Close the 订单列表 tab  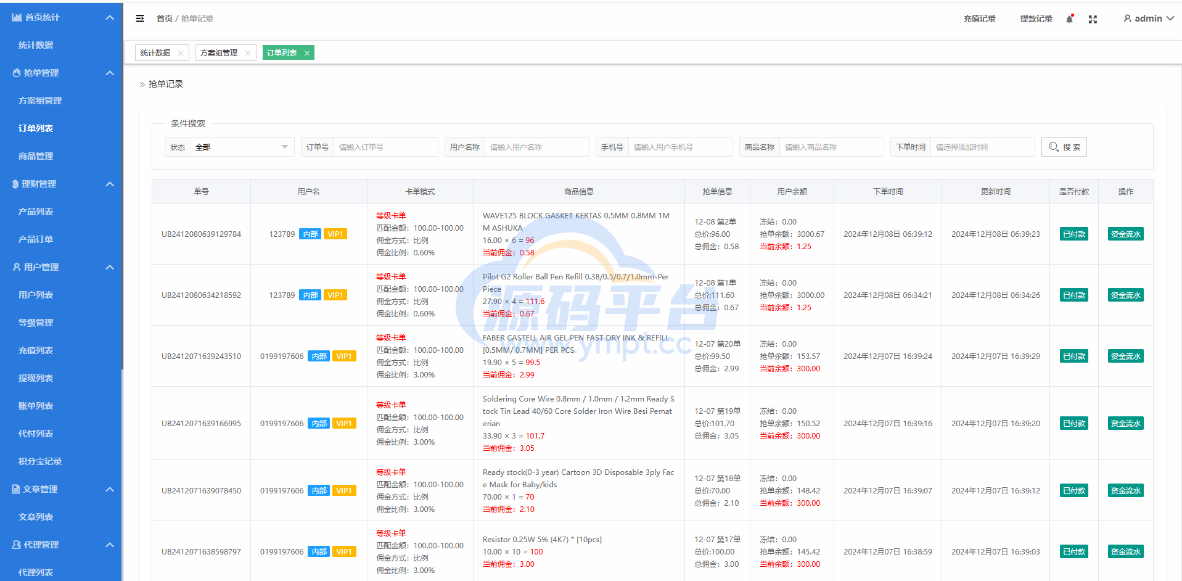click(x=307, y=53)
